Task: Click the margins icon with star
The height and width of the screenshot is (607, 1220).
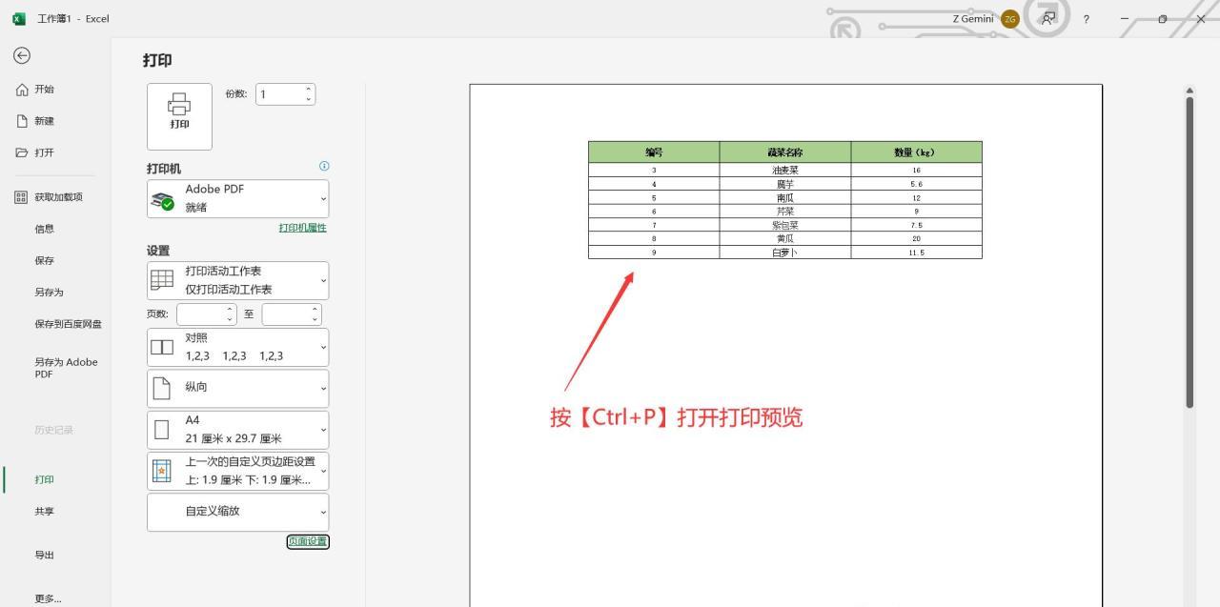Action: pyautogui.click(x=163, y=471)
